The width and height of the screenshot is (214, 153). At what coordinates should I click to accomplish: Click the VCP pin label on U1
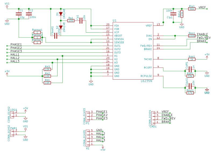[x=117, y=32]
